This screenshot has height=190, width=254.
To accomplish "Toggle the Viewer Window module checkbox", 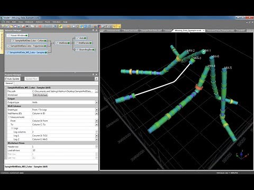I will coord(8,35).
